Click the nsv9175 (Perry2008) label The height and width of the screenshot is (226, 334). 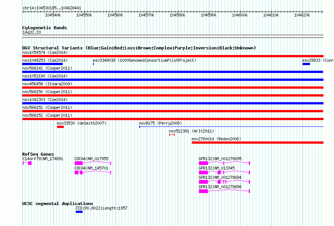click(x=160, y=123)
